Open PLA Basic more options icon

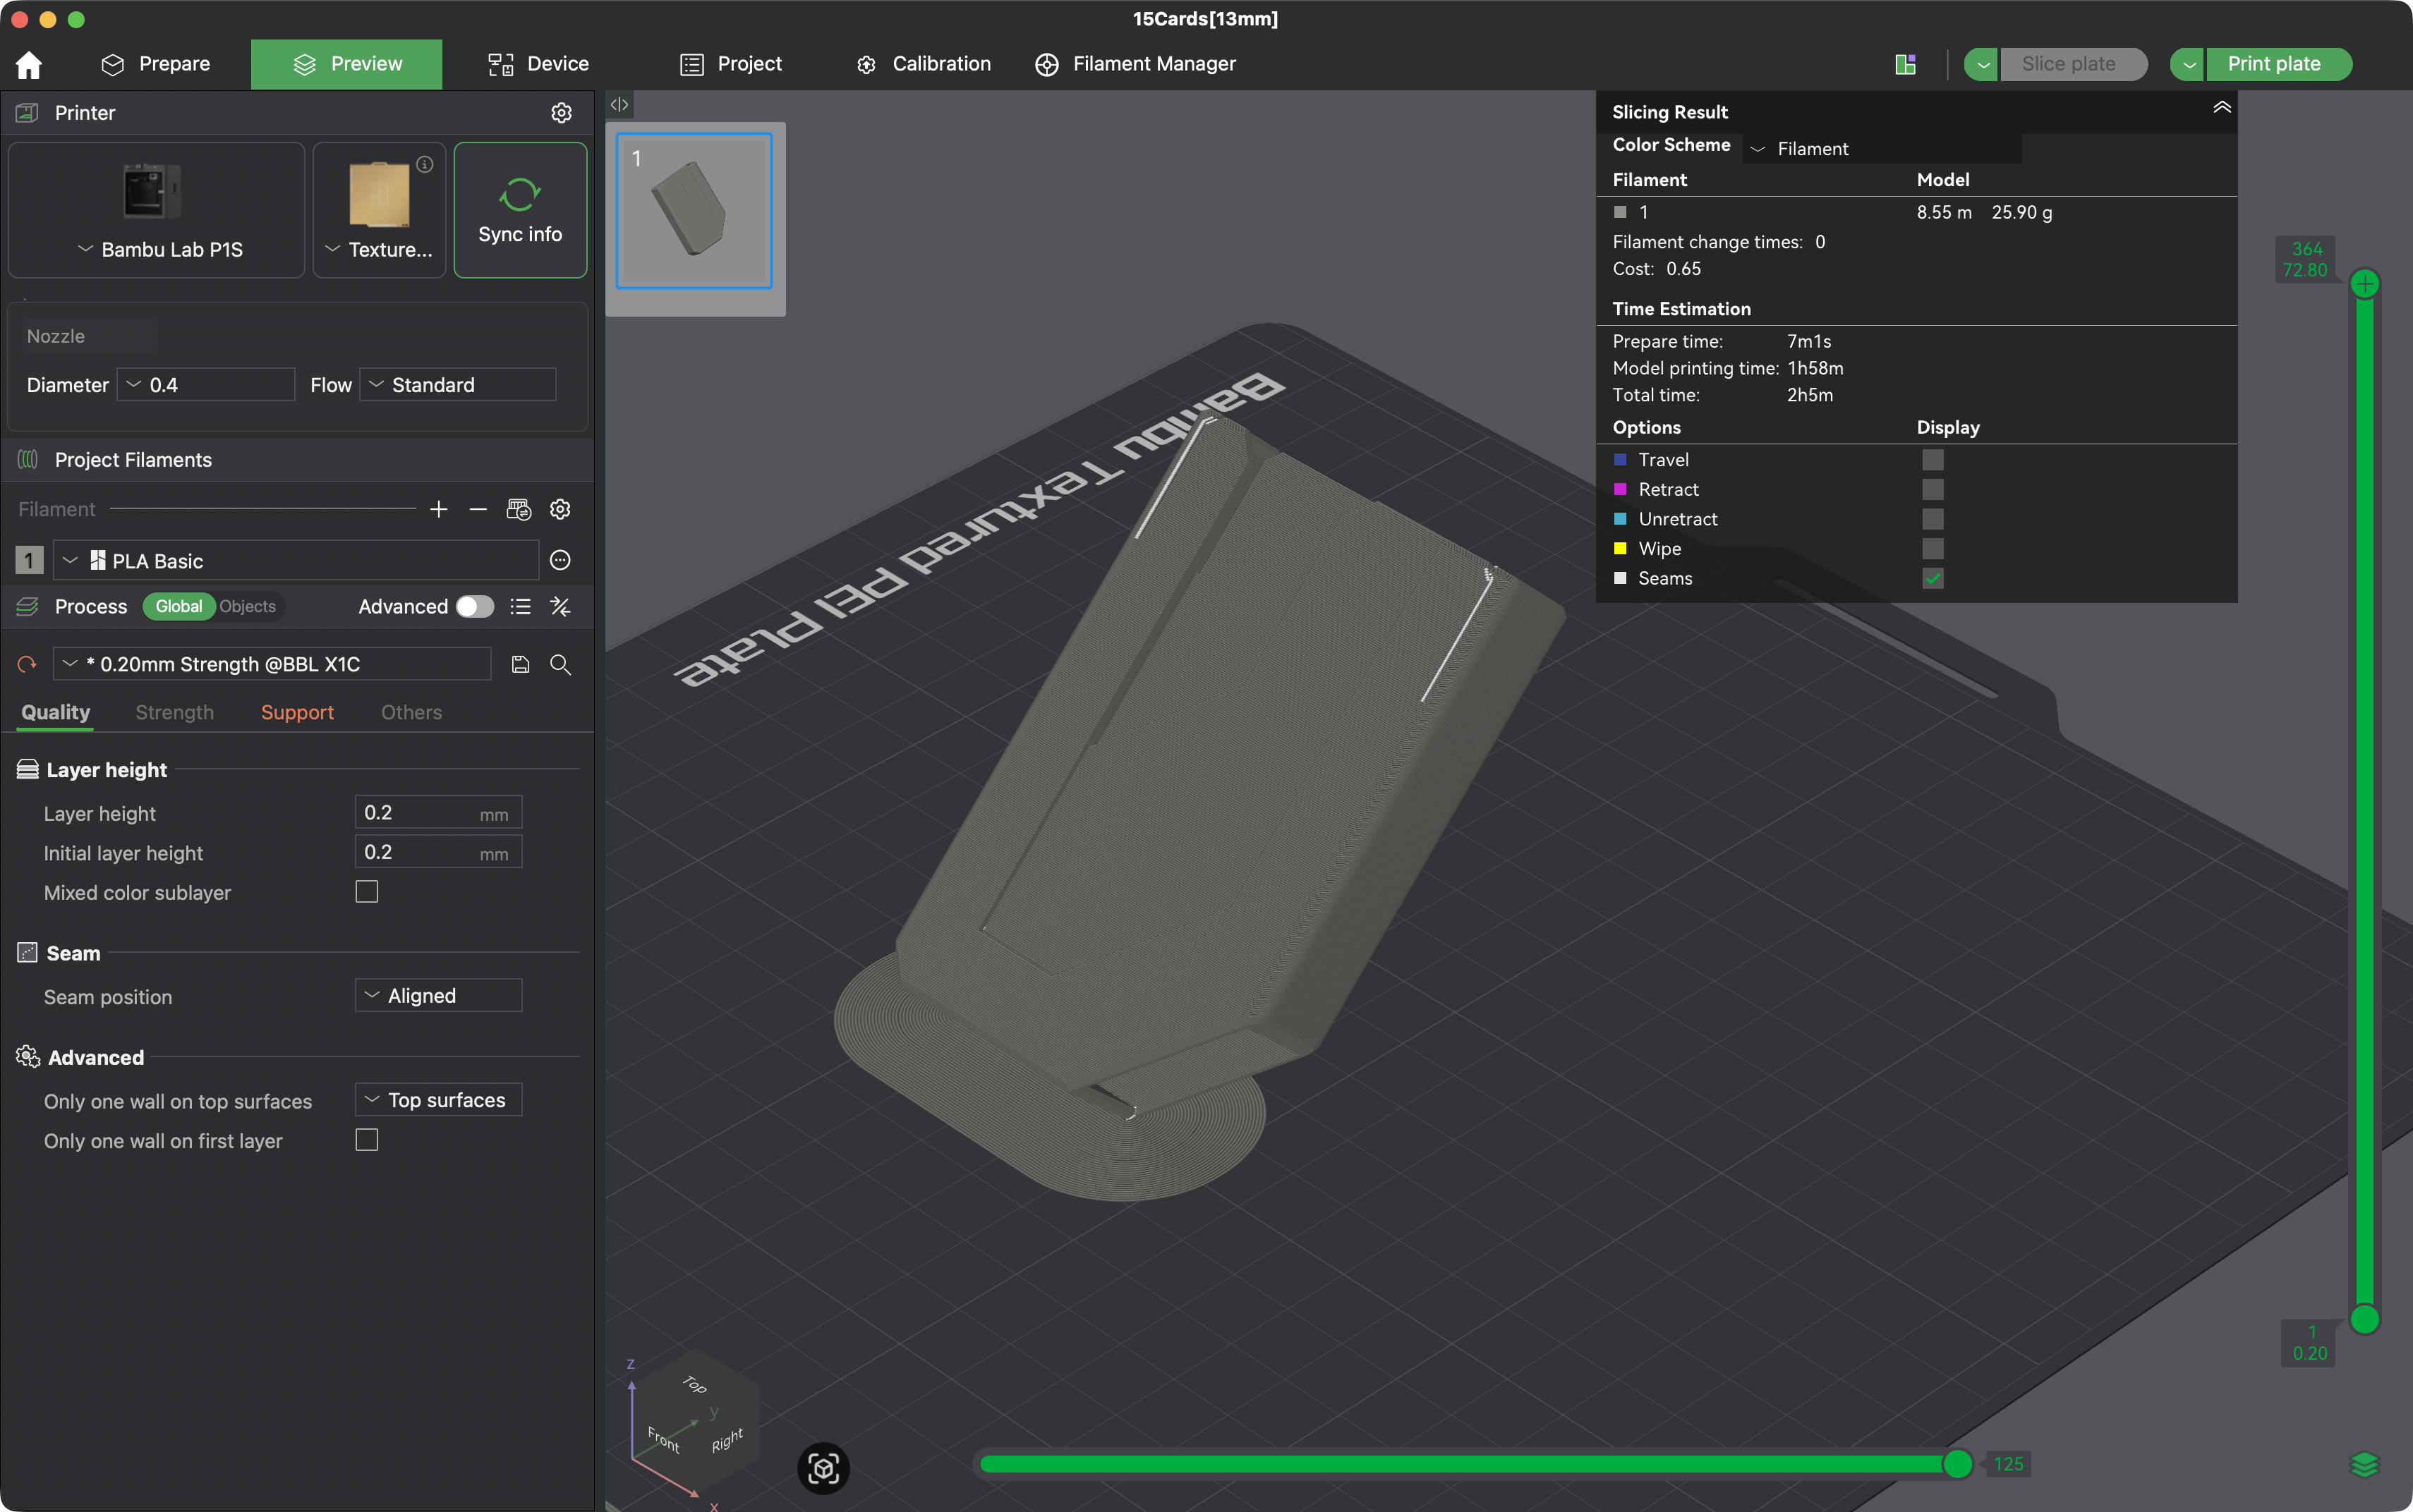pos(560,560)
